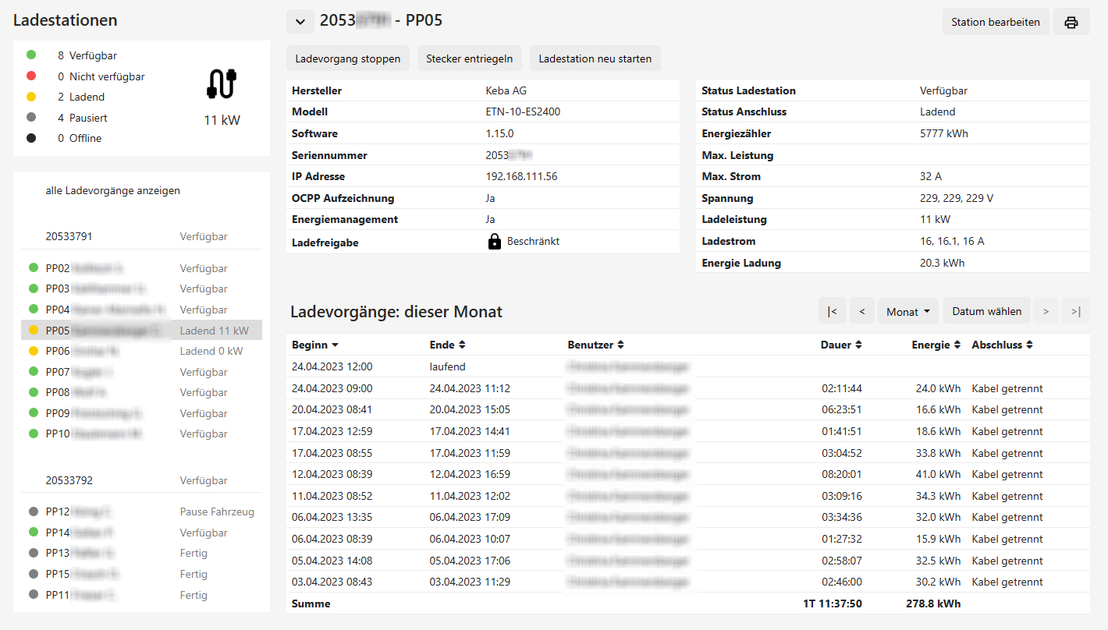Sort table by Ende column
The height and width of the screenshot is (630, 1108).
pyautogui.click(x=448, y=345)
